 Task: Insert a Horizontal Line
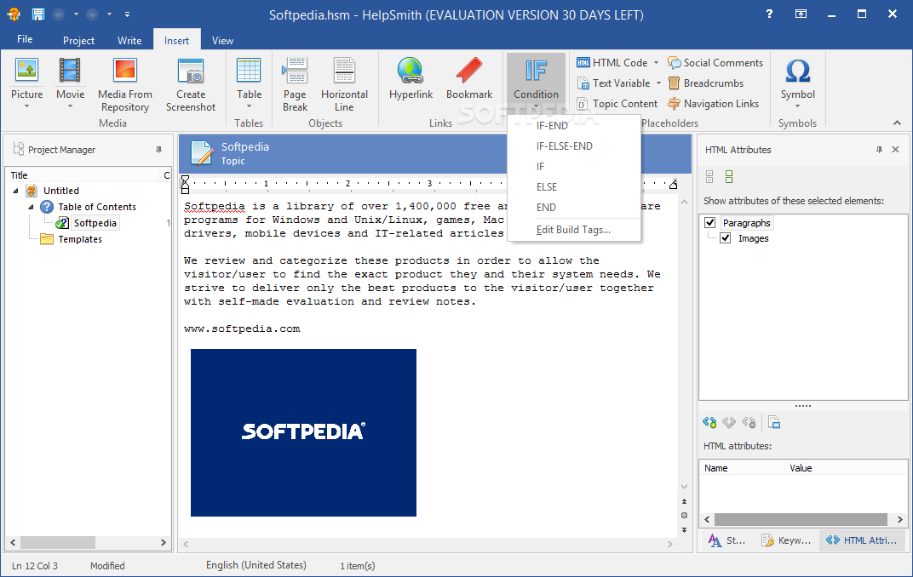344,84
